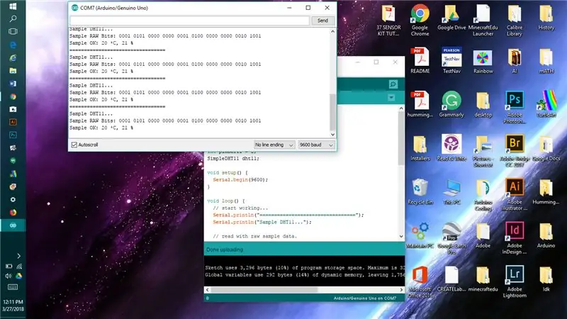Click the Send button in serial monitor
The height and width of the screenshot is (319, 567).
pos(322,21)
